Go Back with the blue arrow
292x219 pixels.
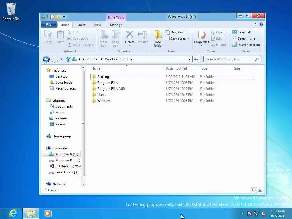(46, 59)
